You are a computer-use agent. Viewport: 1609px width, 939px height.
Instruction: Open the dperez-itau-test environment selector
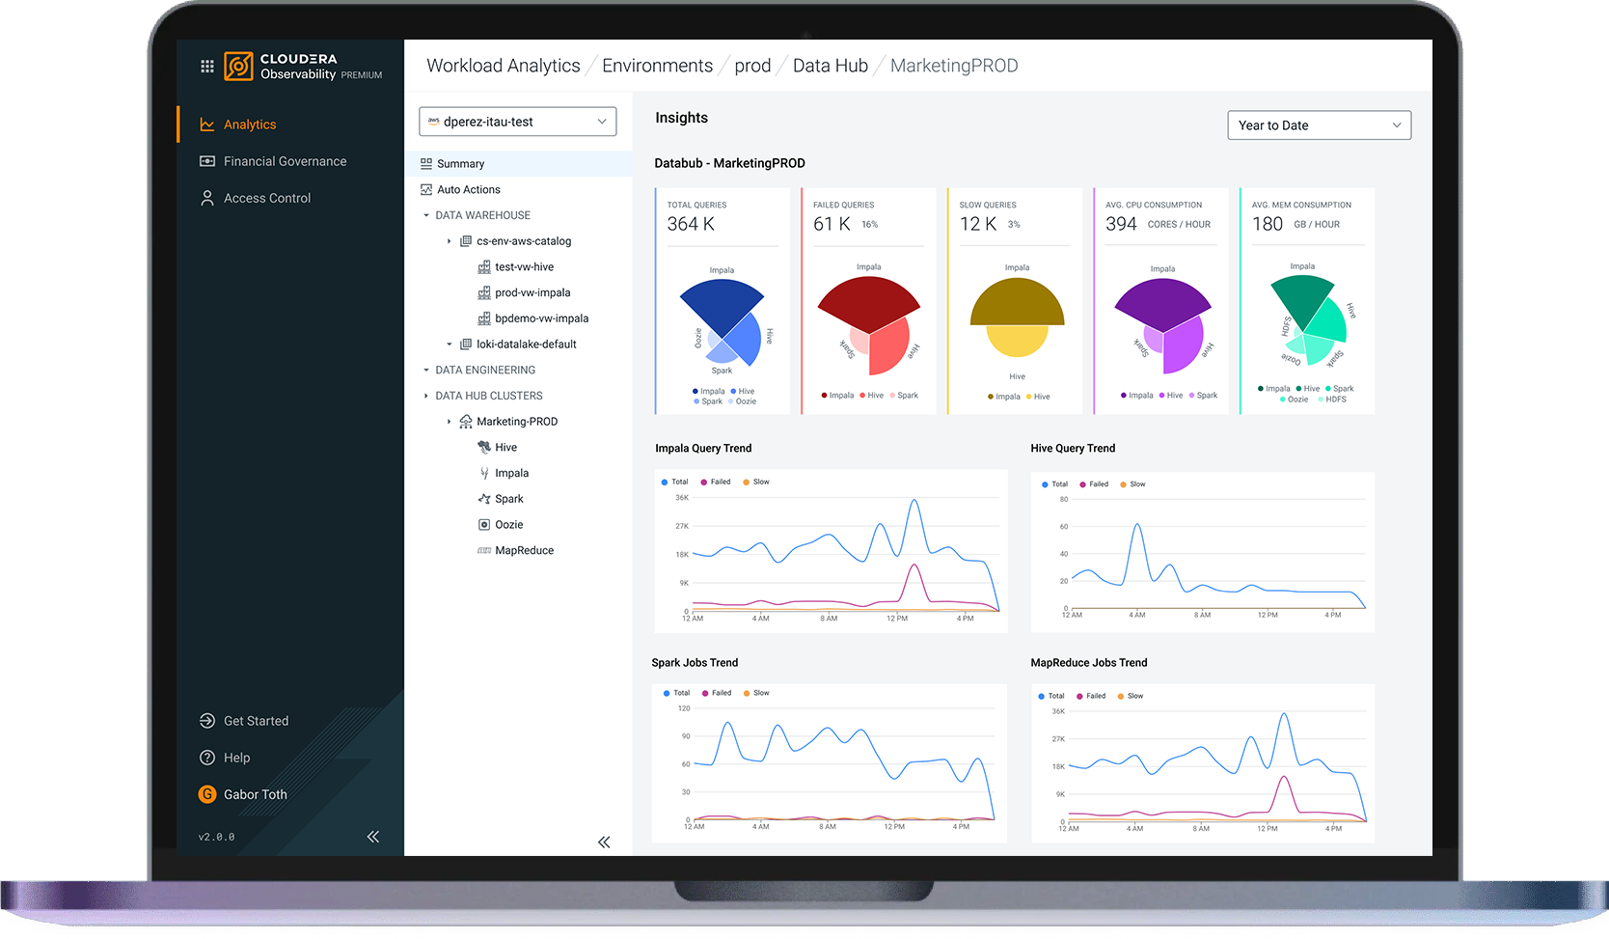[x=517, y=121]
